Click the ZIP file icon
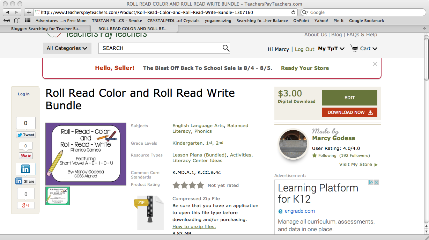 [149, 212]
